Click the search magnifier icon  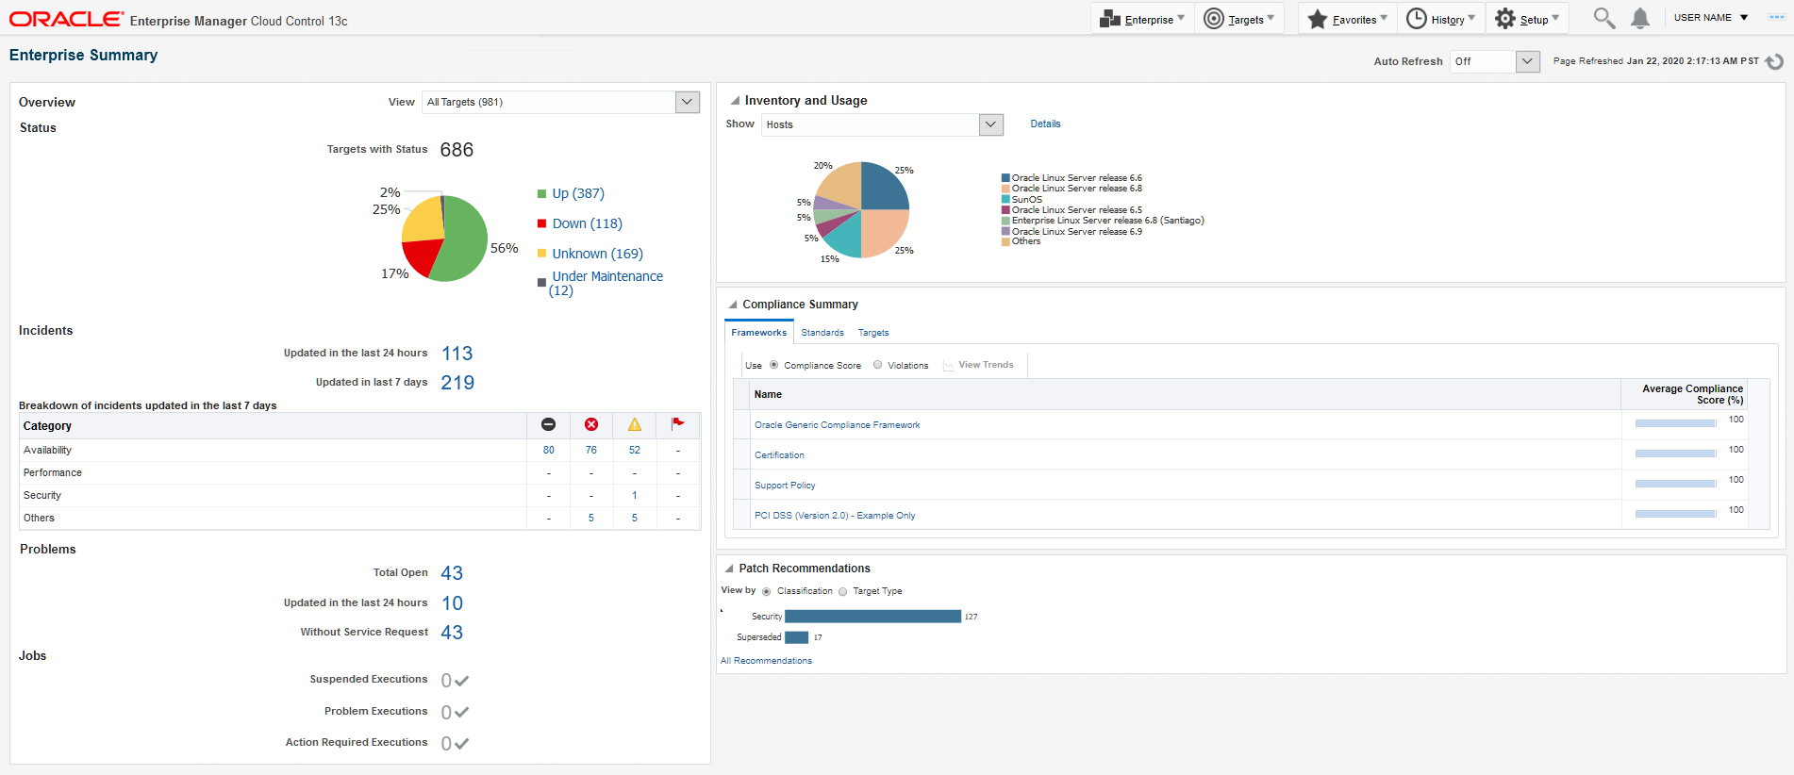coord(1603,18)
